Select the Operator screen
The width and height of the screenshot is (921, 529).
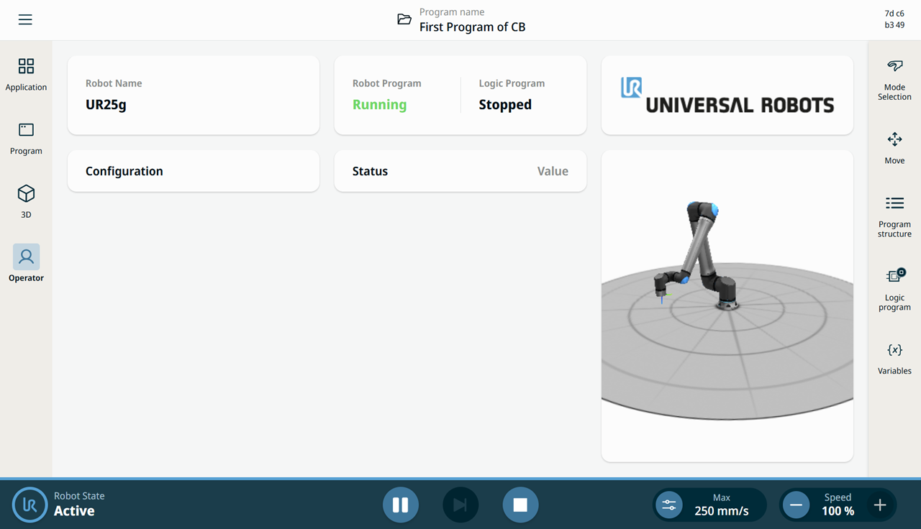click(x=26, y=263)
